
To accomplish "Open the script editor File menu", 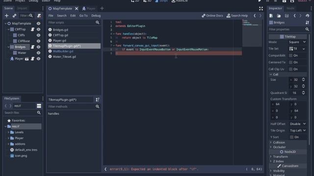I will pos(51,16).
